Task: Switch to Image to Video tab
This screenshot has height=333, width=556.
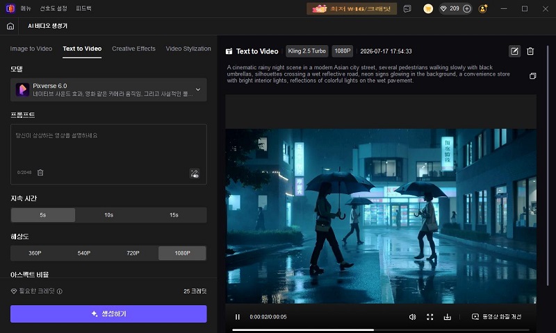Action: point(31,49)
